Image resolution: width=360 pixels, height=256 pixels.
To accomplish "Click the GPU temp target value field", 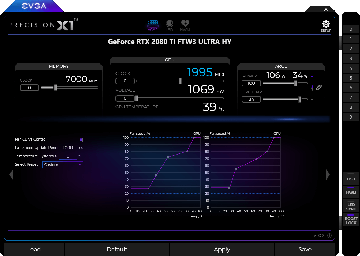I will pyautogui.click(x=251, y=99).
